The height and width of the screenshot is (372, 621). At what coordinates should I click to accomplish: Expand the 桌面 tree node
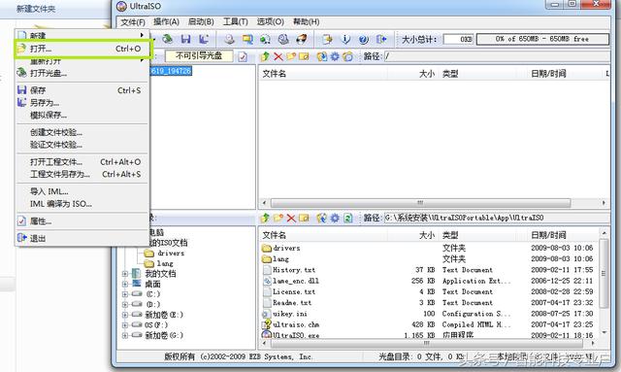[x=125, y=284]
